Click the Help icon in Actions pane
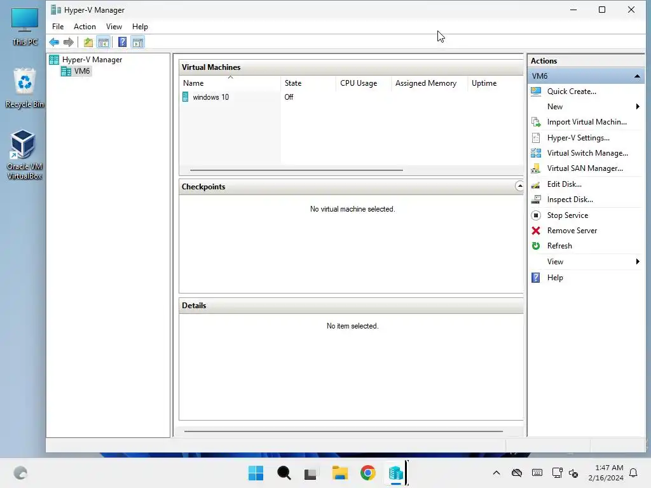The image size is (651, 488). point(536,278)
